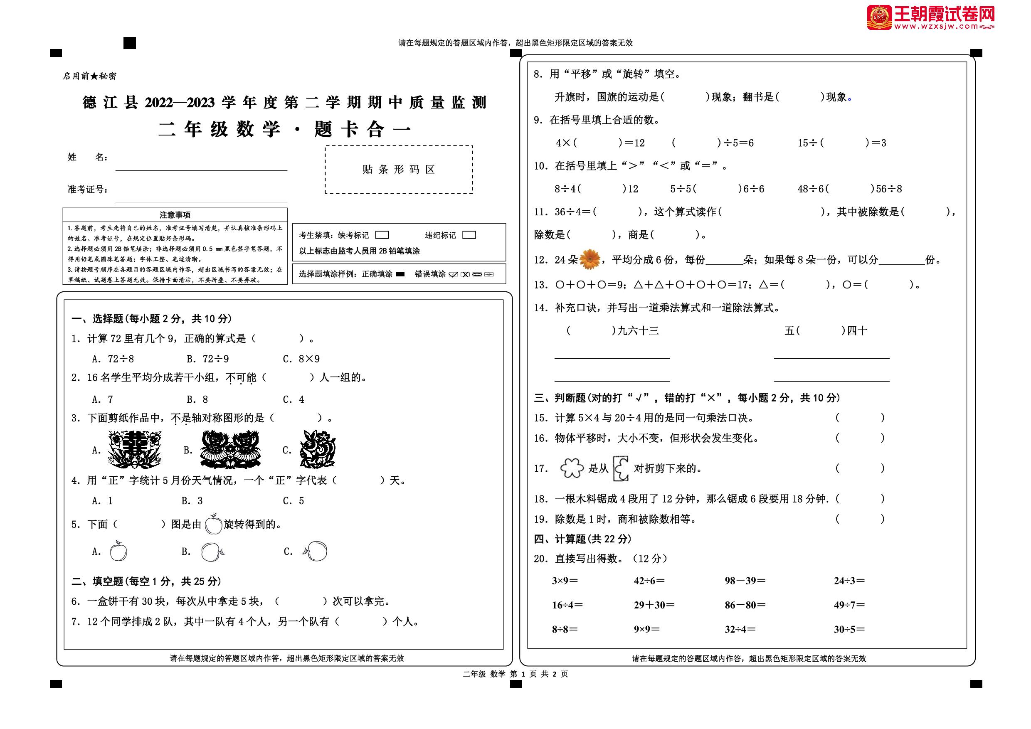Select rabbit paper-cut image option C
The width and height of the screenshot is (1031, 729).
[318, 449]
